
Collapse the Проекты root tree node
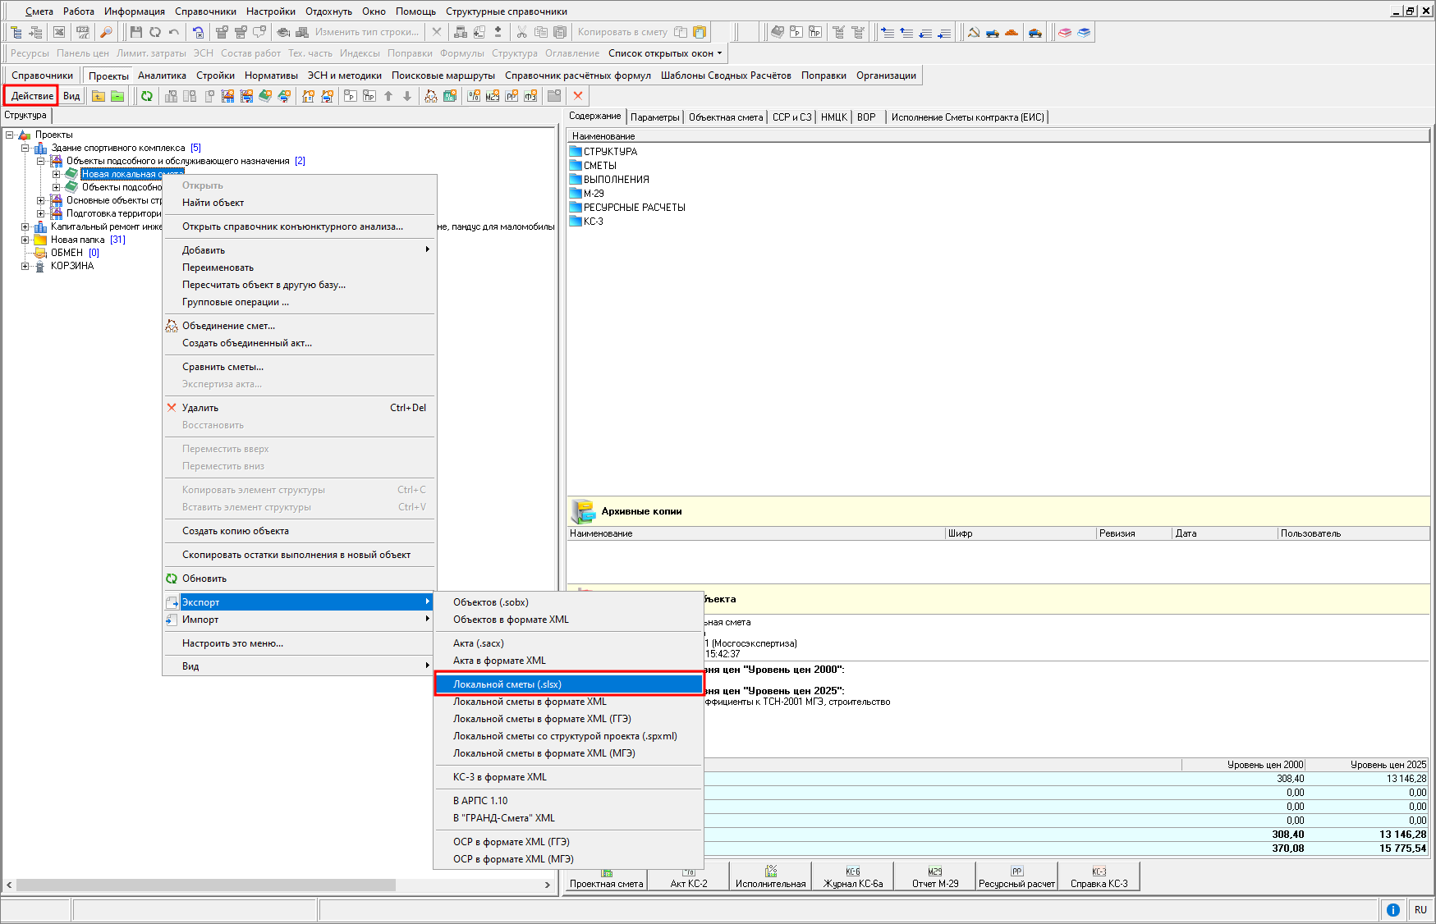pyautogui.click(x=10, y=135)
